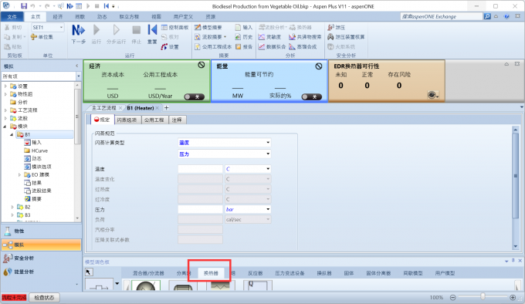525x304 pixels.
Task: Click zoom out minus button in status bar
Action: coord(452,297)
